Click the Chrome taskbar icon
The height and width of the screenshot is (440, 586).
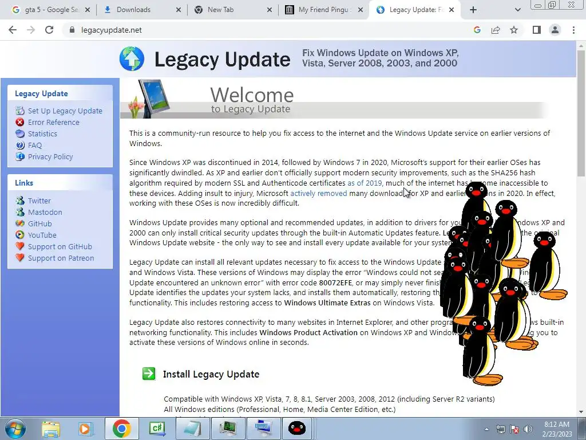(121, 429)
